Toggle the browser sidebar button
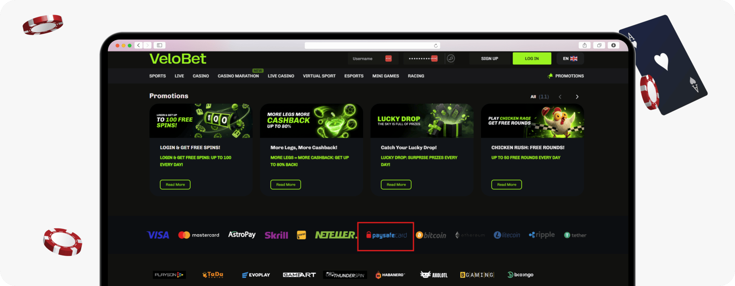 160,45
